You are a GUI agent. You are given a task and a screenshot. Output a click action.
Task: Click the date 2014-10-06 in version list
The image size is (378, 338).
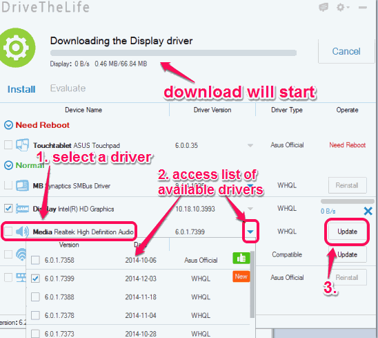point(141,260)
